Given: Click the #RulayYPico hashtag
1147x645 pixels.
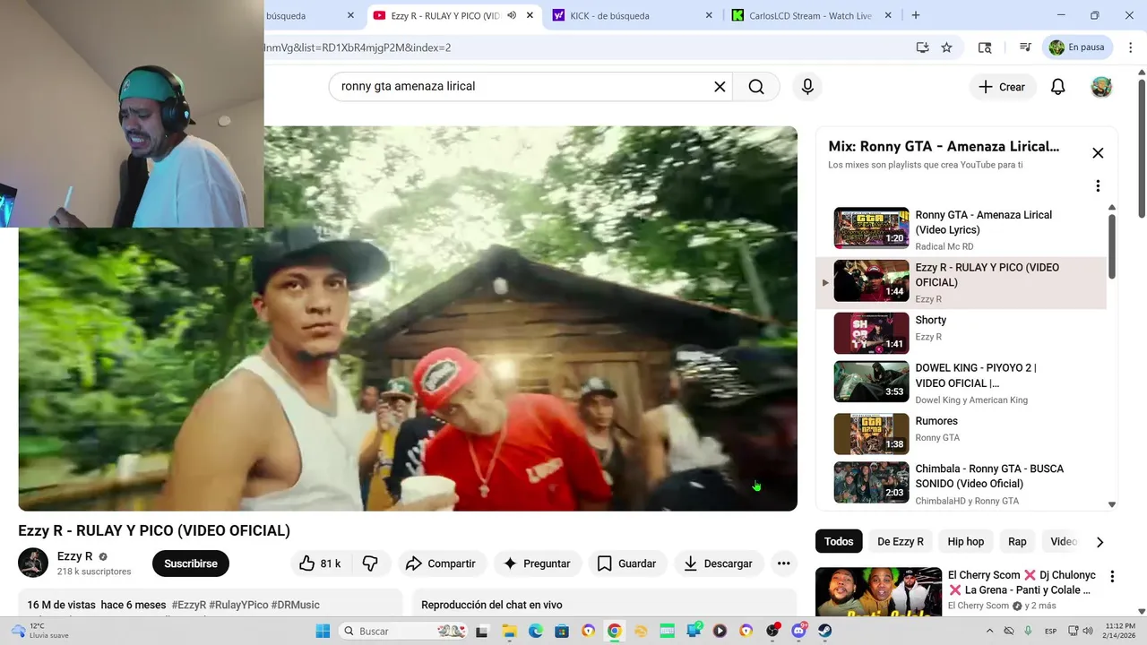Looking at the screenshot, I should (x=238, y=605).
